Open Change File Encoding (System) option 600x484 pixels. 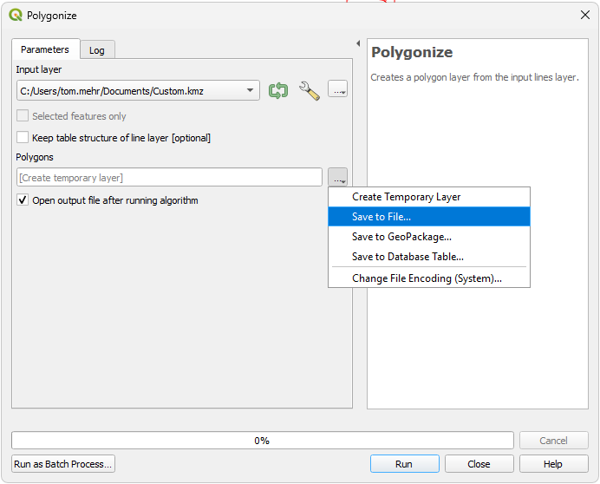click(x=428, y=278)
